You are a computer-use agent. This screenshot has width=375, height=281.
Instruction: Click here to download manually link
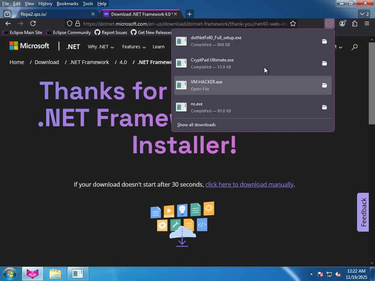(x=249, y=184)
